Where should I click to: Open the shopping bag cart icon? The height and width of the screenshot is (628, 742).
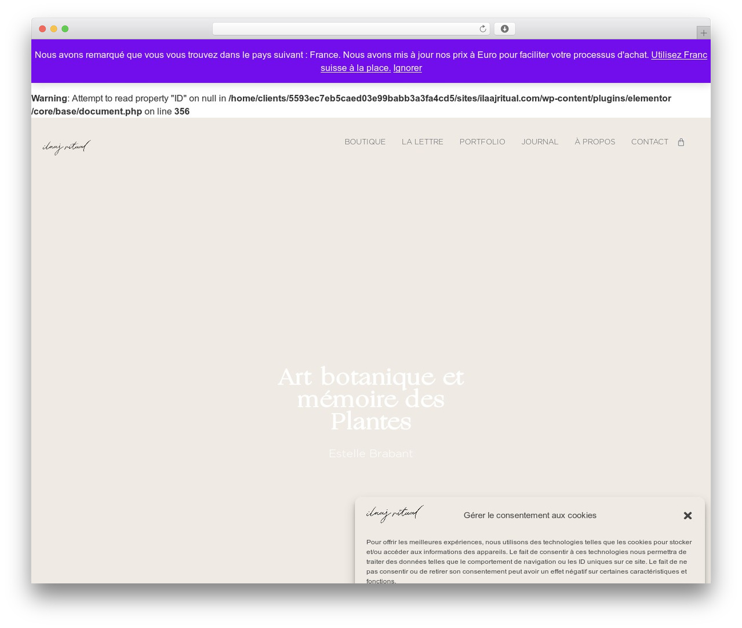pyautogui.click(x=681, y=142)
